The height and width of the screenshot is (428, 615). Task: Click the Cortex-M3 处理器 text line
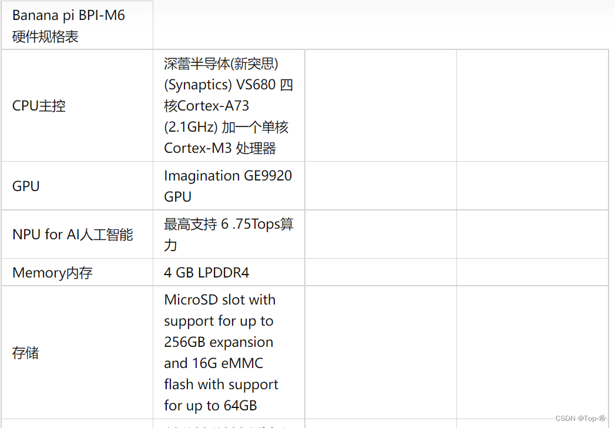pos(220,148)
